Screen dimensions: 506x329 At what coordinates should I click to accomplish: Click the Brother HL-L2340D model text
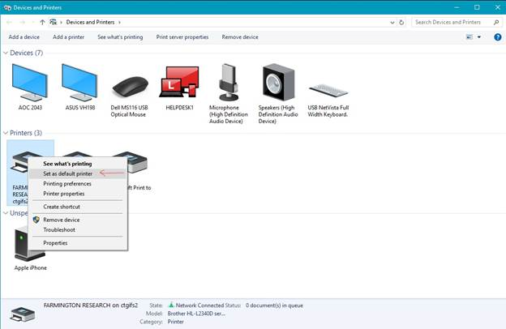[x=196, y=314]
